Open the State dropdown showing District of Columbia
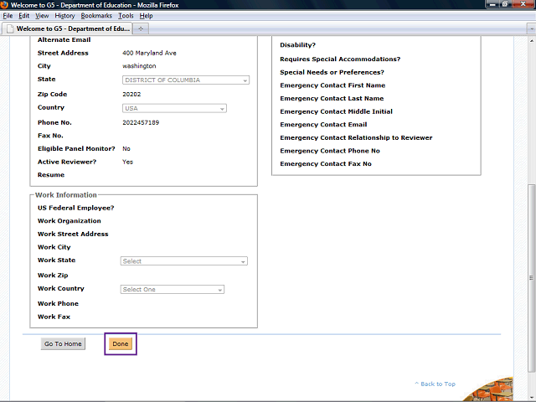Screen dimensions: 536x402 tap(186, 80)
